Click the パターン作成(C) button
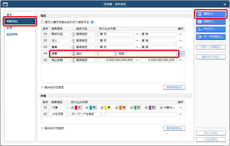230x146 pixels. click(211, 47)
